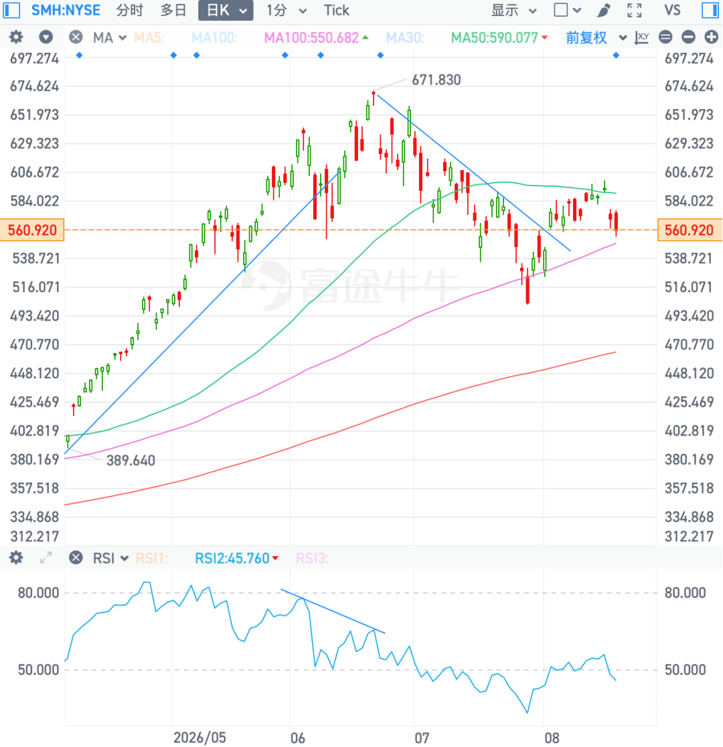
Task: Toggle RSI1 line visibility
Action: [x=152, y=558]
